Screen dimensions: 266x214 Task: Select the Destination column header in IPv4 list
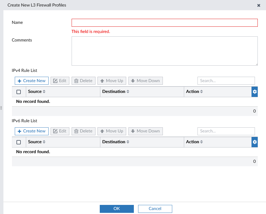pyautogui.click(x=113, y=92)
